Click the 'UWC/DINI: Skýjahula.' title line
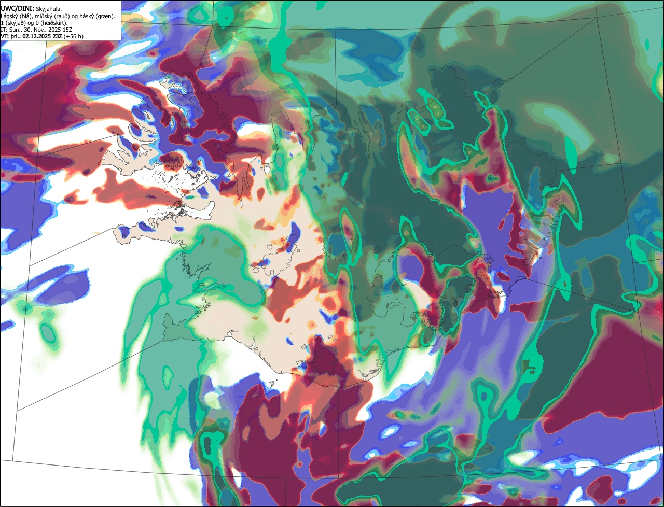Image resolution: width=664 pixels, height=507 pixels. click(31, 8)
